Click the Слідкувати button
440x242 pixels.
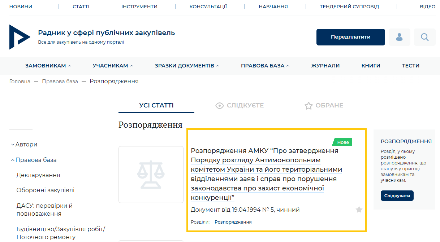397,195
